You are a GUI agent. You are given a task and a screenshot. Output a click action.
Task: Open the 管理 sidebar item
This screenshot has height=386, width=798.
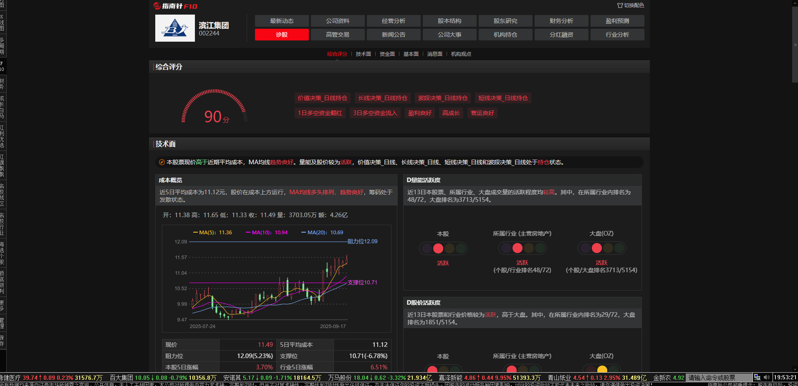tap(2, 323)
